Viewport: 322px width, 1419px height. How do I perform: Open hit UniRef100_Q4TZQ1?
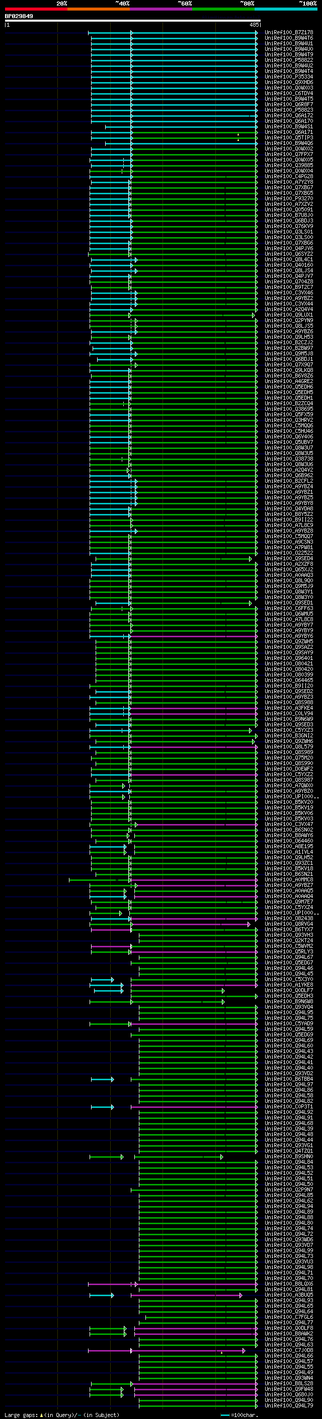tap(289, 1151)
